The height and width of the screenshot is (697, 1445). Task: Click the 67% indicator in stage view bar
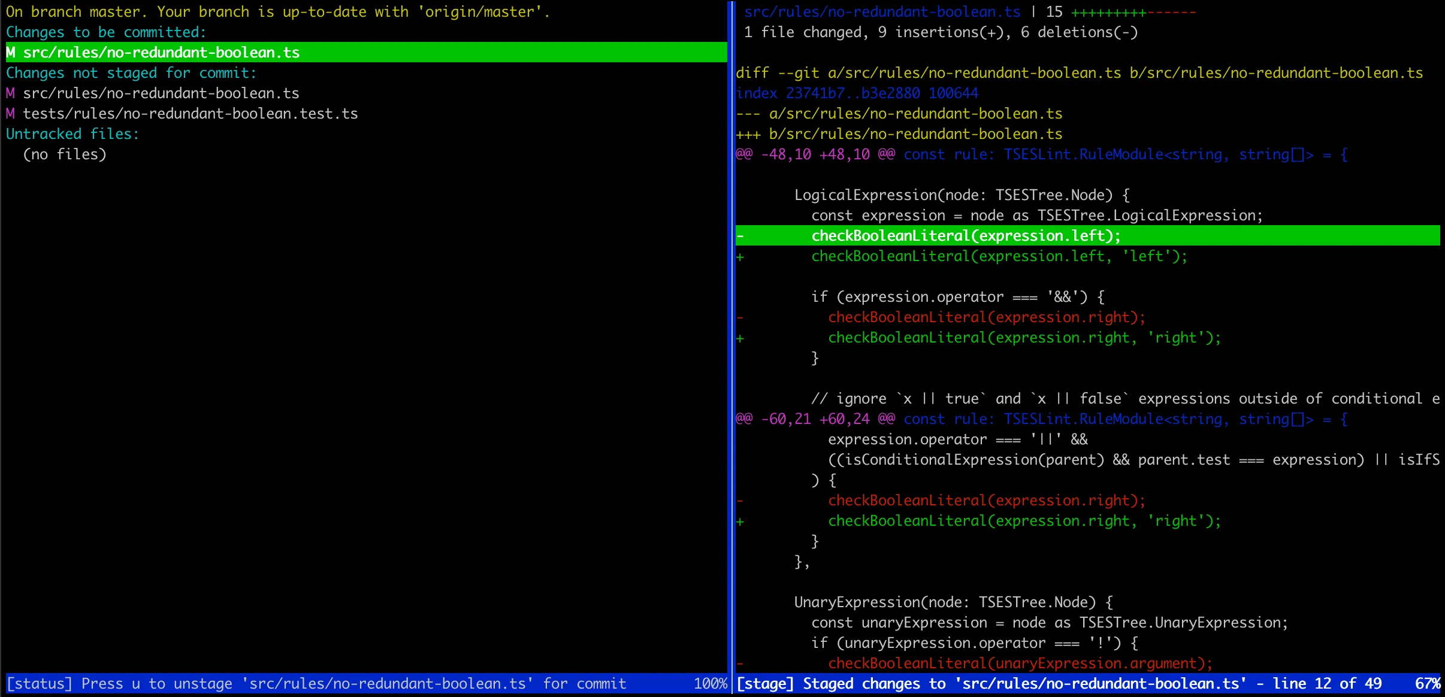click(1427, 683)
